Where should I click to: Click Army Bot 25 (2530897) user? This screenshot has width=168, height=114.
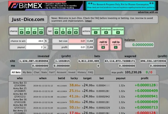[20, 90]
